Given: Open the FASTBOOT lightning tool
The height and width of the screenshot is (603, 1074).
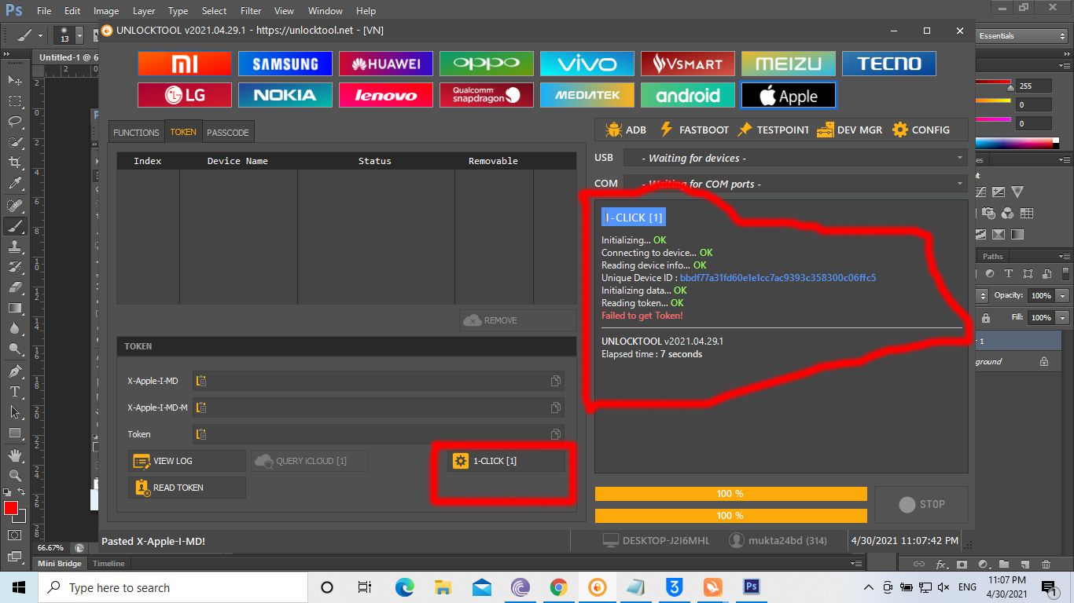Looking at the screenshot, I should [694, 130].
